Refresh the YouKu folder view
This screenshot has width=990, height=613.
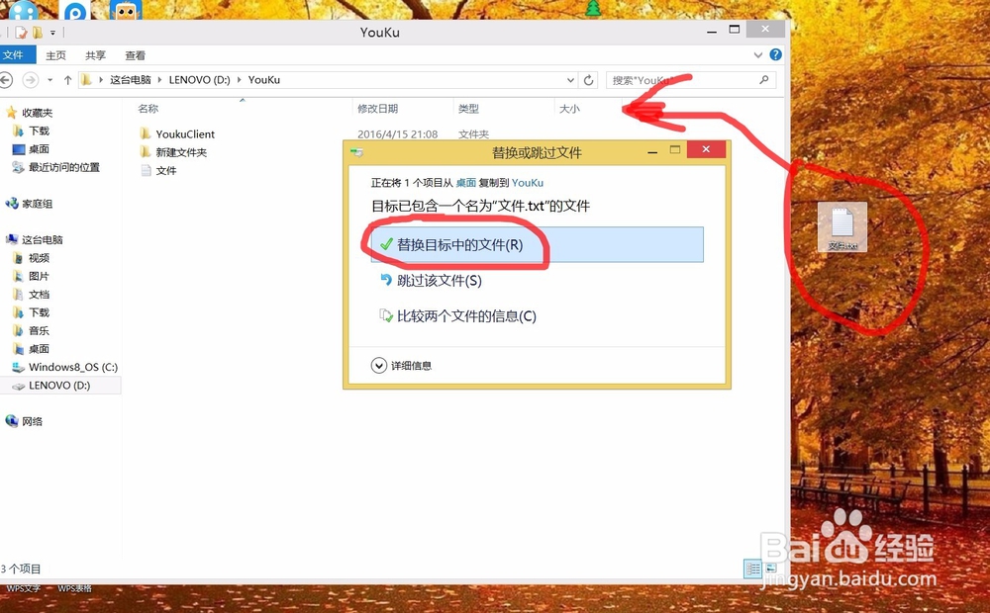588,80
